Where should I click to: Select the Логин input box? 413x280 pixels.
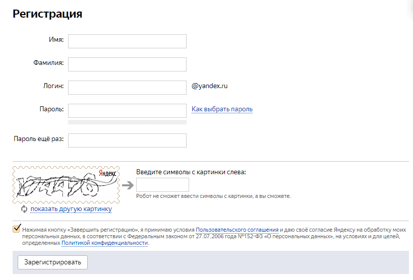pyautogui.click(x=127, y=88)
